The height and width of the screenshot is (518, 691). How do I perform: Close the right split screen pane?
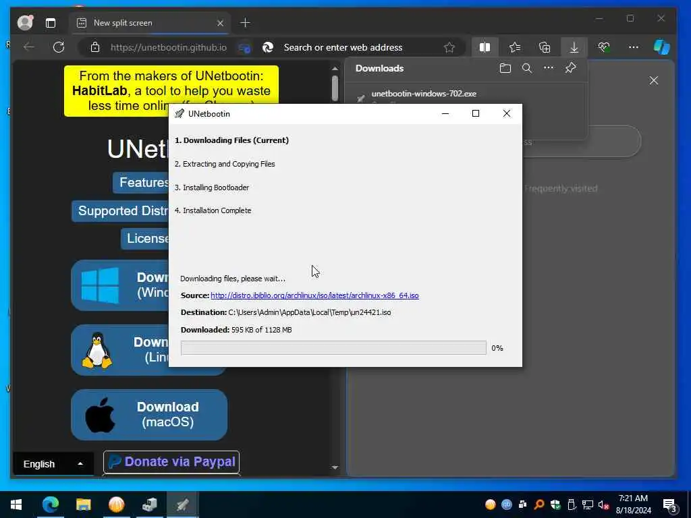click(x=653, y=81)
